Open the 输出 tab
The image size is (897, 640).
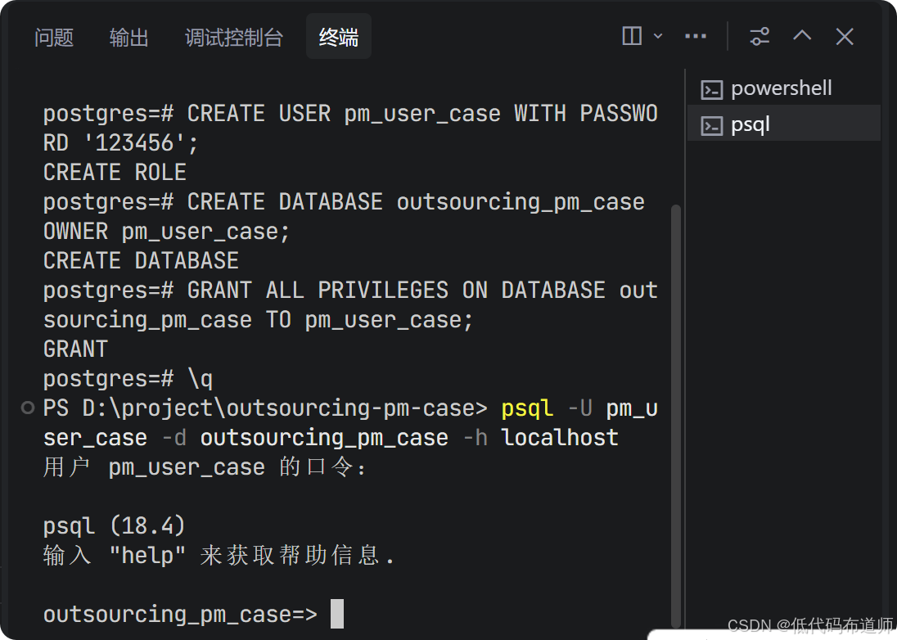coord(128,37)
